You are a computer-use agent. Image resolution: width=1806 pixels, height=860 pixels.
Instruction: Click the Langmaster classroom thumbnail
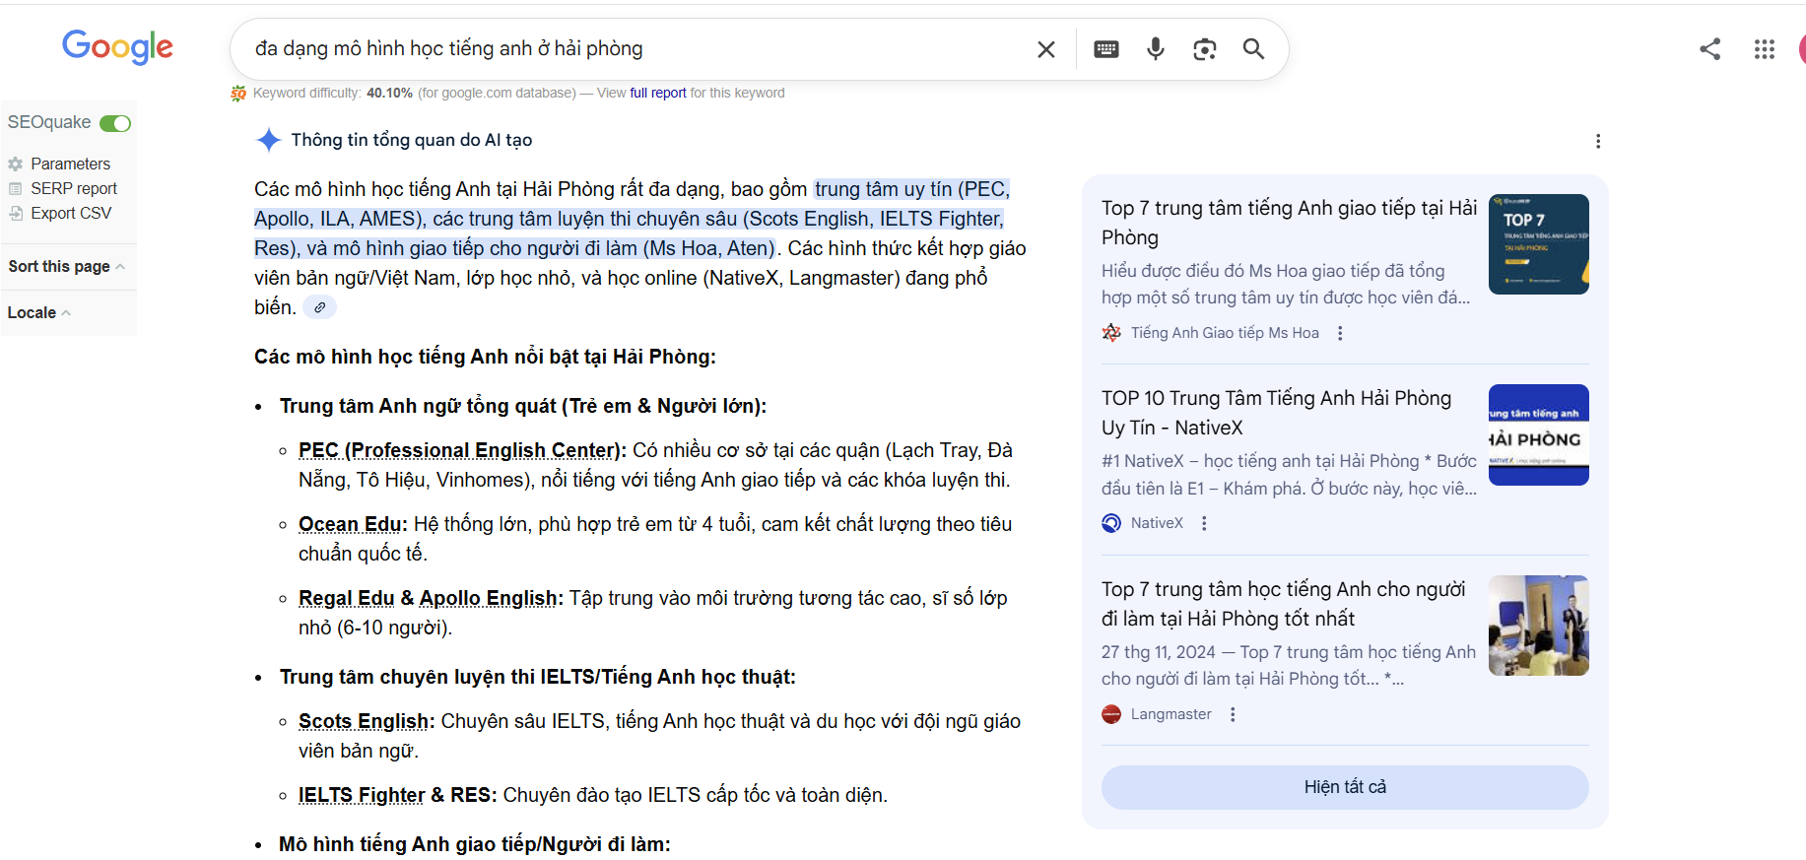(x=1539, y=626)
